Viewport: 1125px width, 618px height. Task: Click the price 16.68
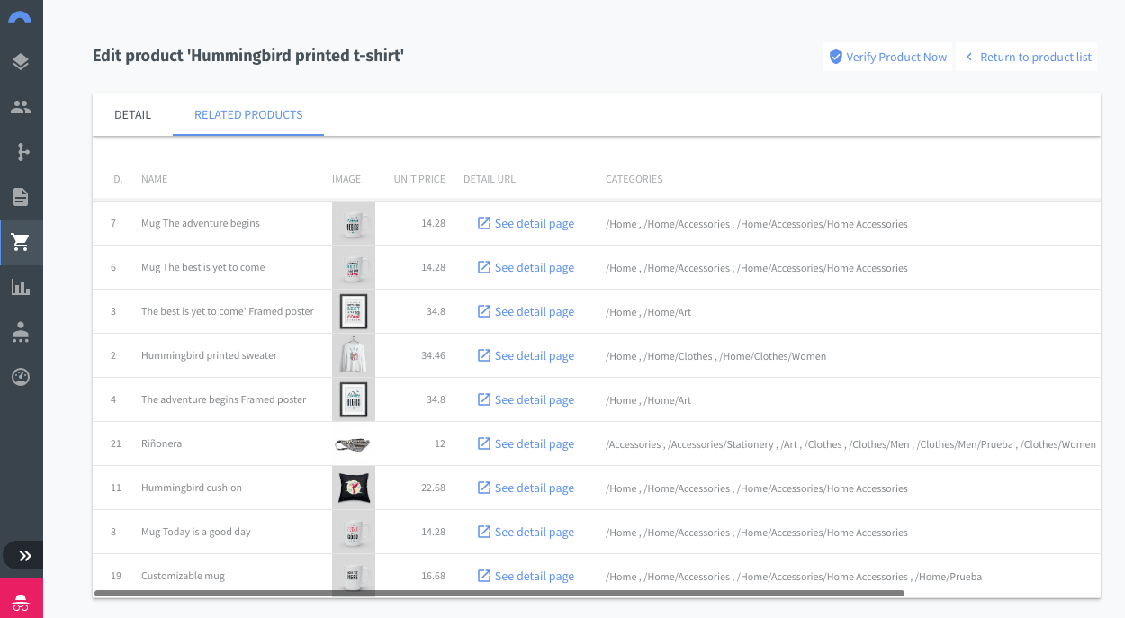click(433, 576)
